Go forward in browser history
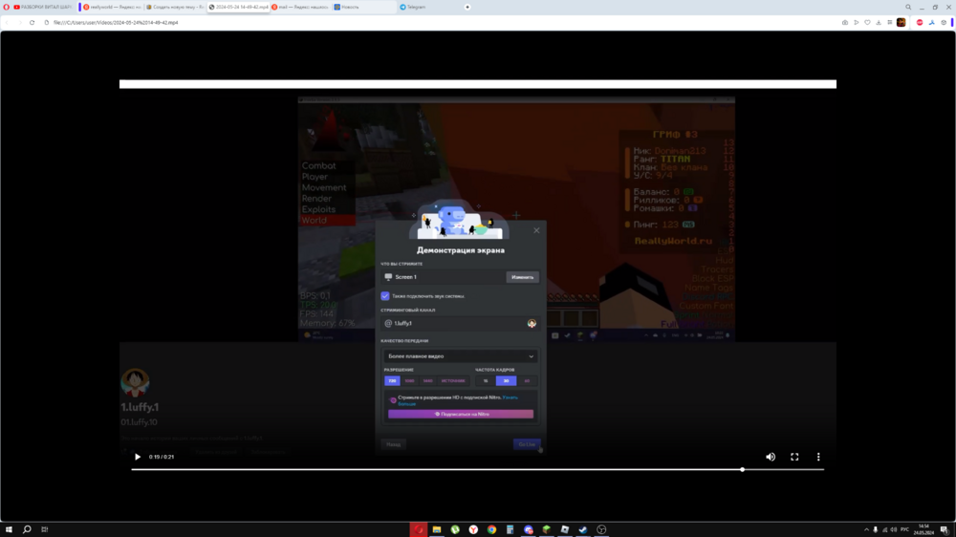 pyautogui.click(x=19, y=23)
